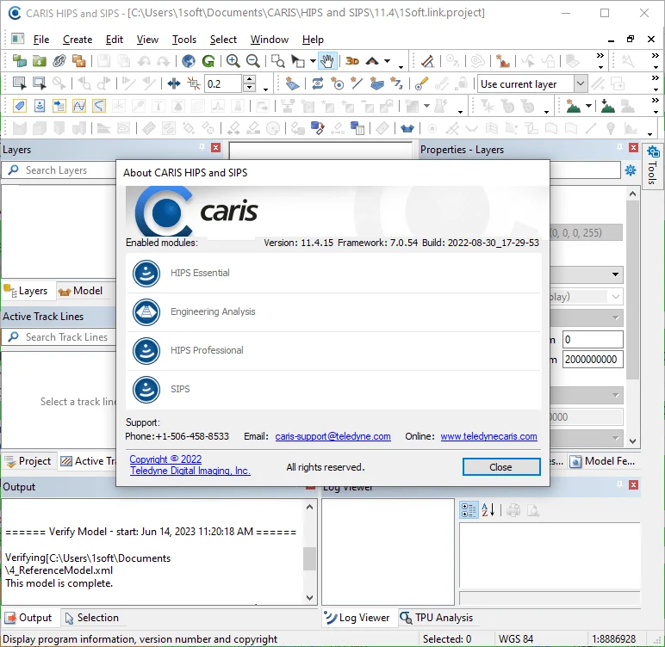Select the Pan hand tool
This screenshot has width=665, height=647.
327,61
